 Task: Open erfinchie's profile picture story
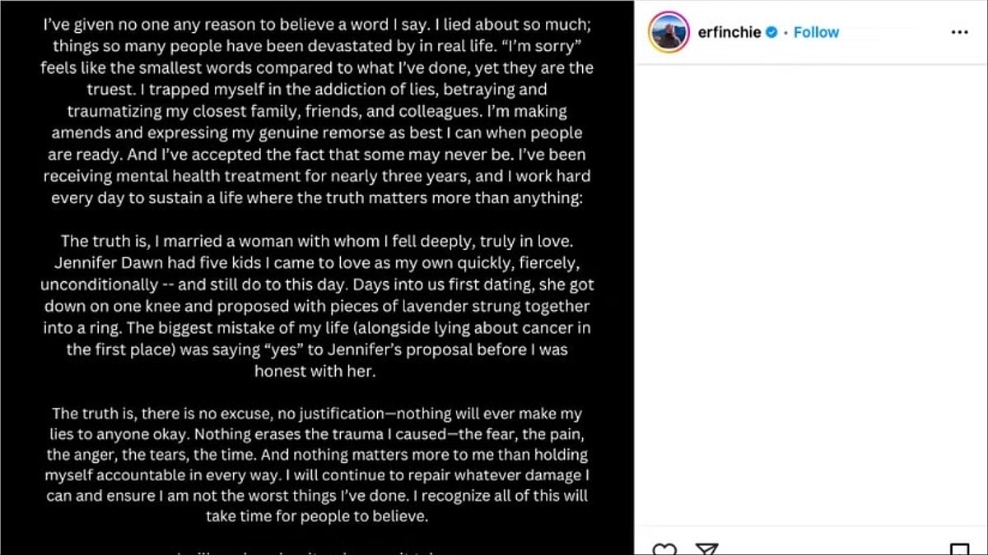coord(669,32)
